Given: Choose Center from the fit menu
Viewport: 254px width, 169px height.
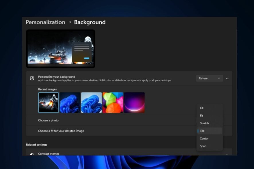Looking at the screenshot, I should coord(210,138).
